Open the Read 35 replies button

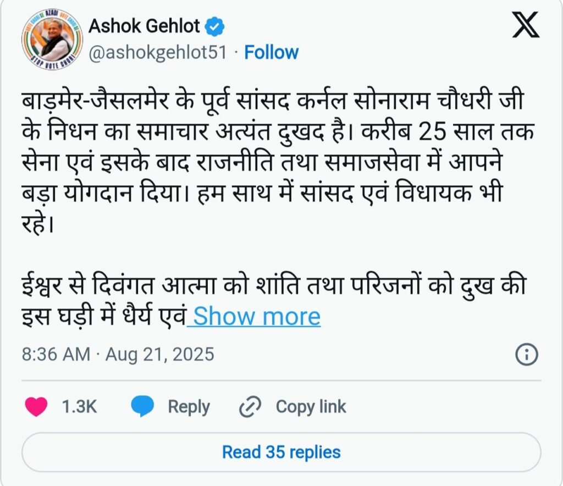(x=281, y=452)
